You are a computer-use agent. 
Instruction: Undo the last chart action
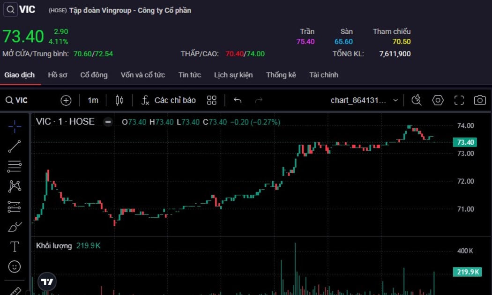pos(238,100)
